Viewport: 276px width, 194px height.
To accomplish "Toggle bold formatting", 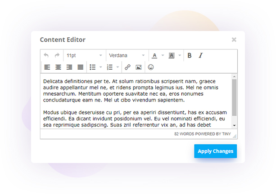I will (190, 56).
